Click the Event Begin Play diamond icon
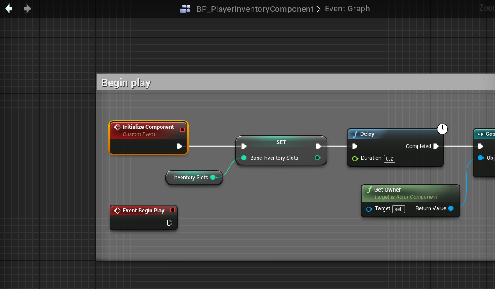 (x=117, y=211)
